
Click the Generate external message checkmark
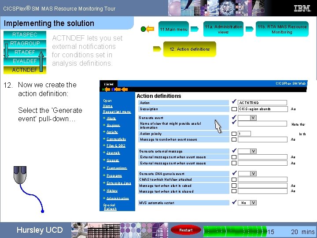point(234,150)
